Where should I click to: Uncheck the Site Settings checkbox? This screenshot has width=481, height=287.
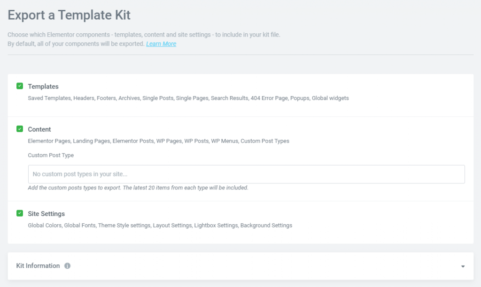click(x=20, y=213)
